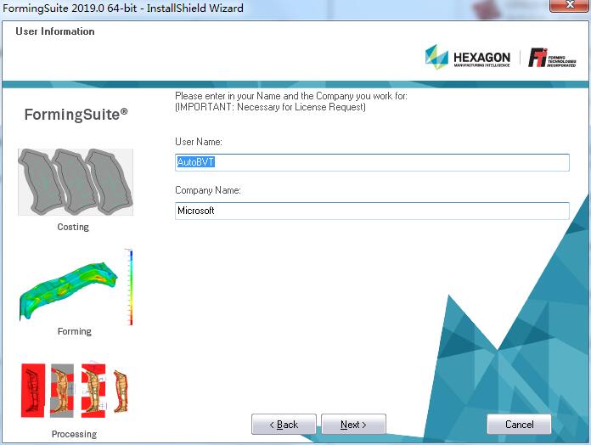
Task: Click the Next button
Action: [x=353, y=425]
